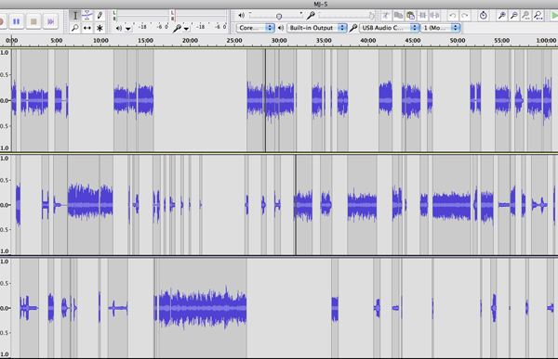Image resolution: width=558 pixels, height=359 pixels.
Task: Click the playback level meter bar
Action: click(x=142, y=16)
